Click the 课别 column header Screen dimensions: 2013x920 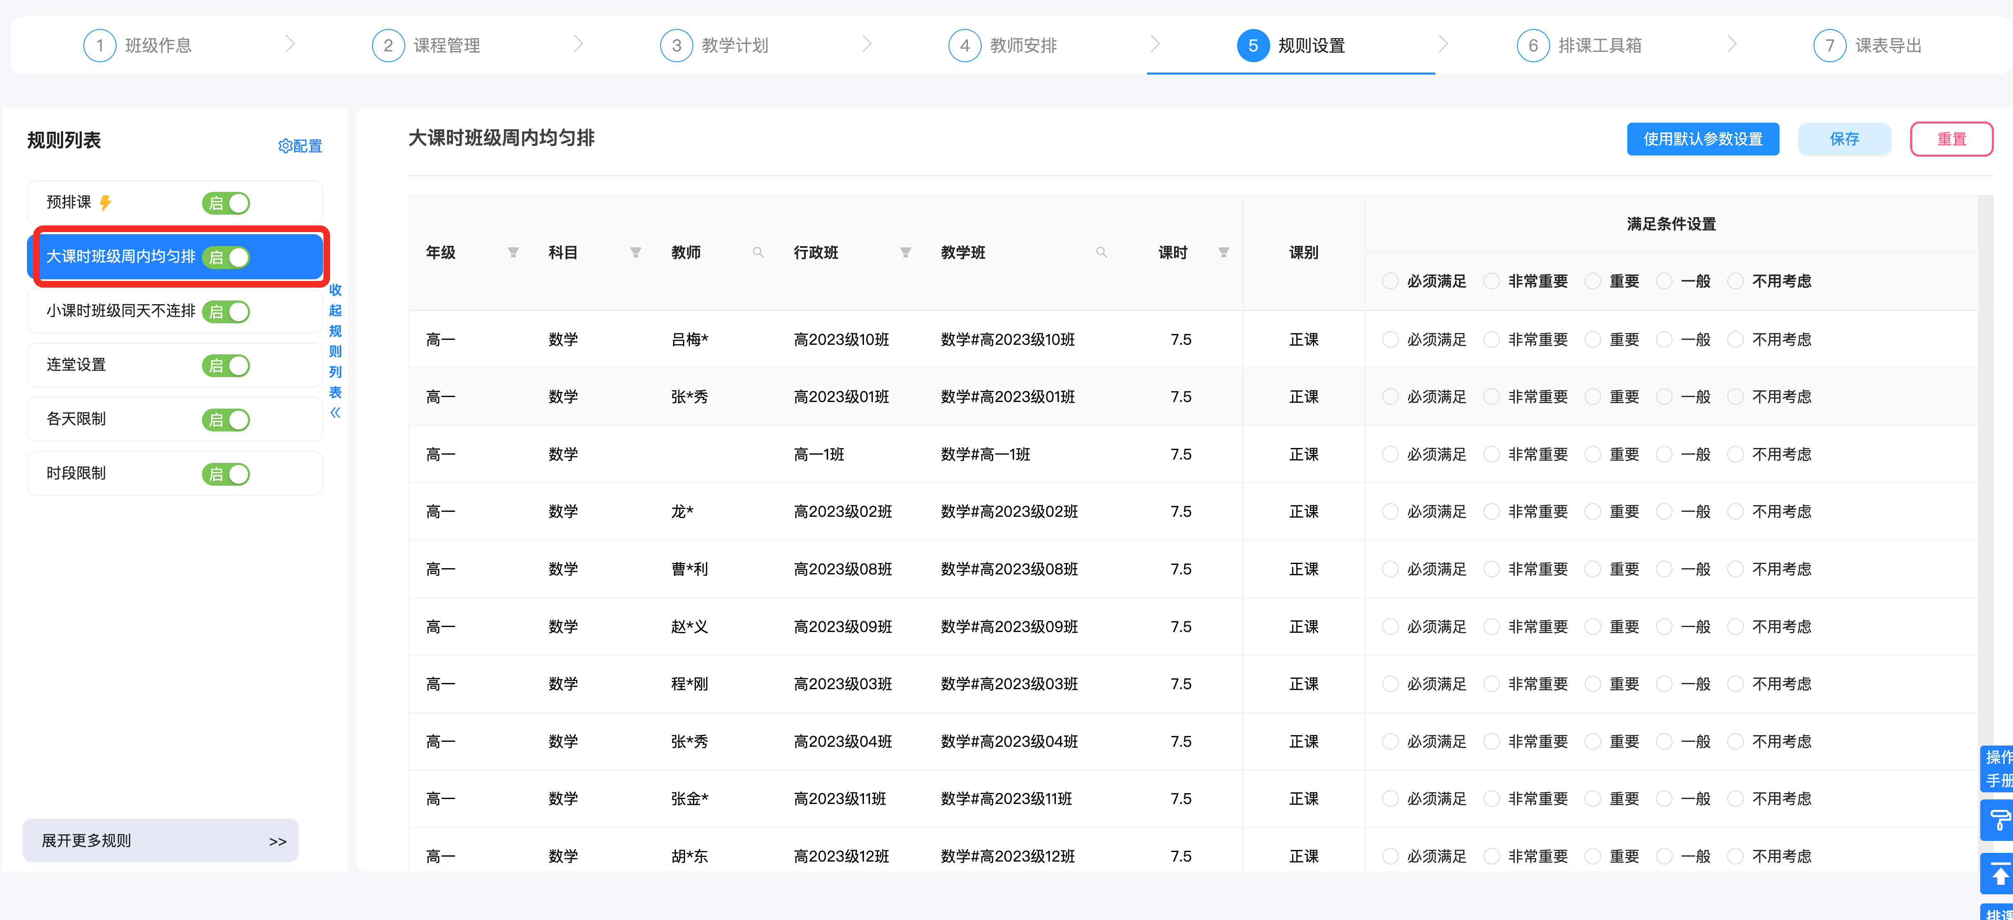point(1303,252)
